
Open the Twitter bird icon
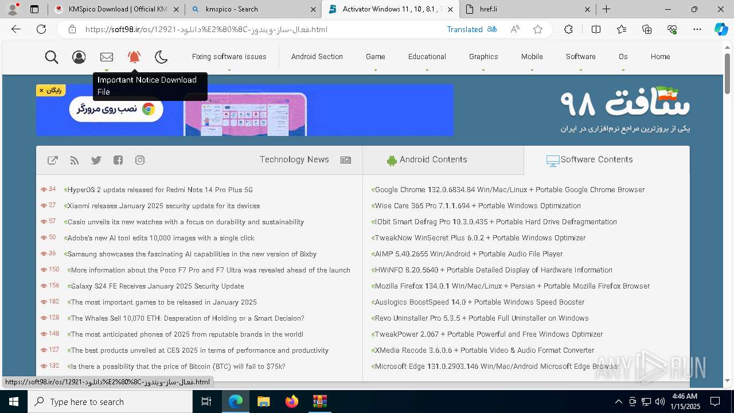tap(96, 160)
